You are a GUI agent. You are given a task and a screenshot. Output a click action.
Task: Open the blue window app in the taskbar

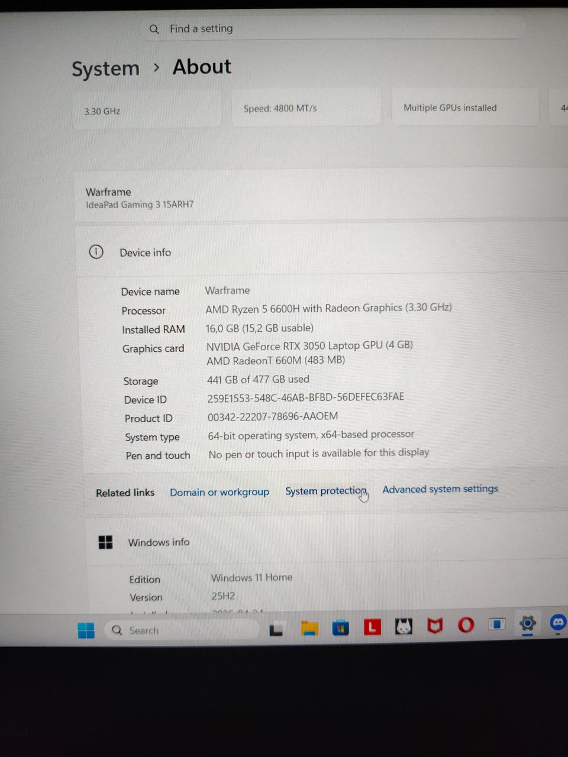(x=497, y=625)
